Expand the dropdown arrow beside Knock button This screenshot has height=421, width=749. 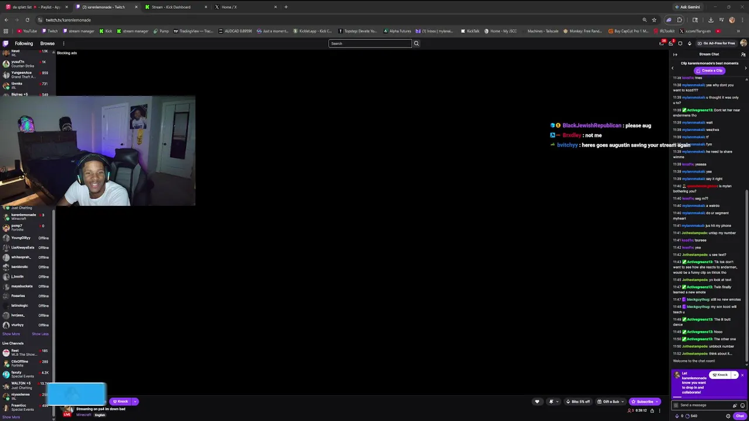click(135, 402)
